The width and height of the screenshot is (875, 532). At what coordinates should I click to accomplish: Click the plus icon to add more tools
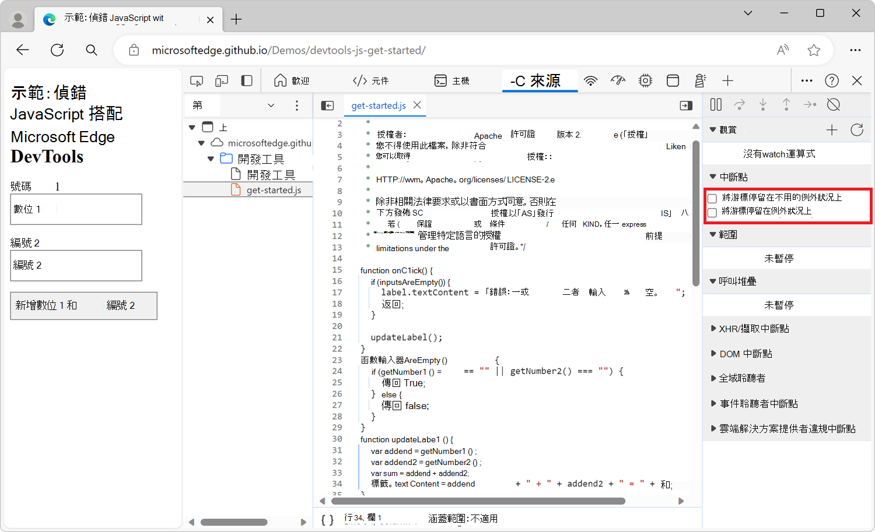[x=727, y=80]
